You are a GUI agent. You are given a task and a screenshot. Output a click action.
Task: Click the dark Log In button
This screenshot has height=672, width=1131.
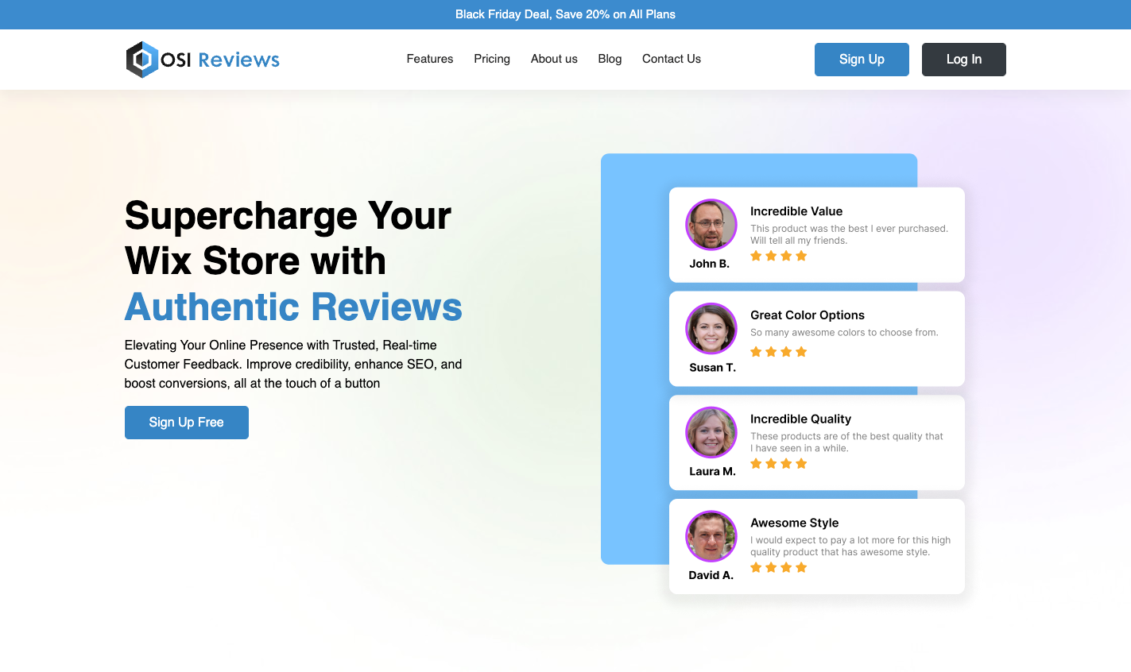pos(964,60)
